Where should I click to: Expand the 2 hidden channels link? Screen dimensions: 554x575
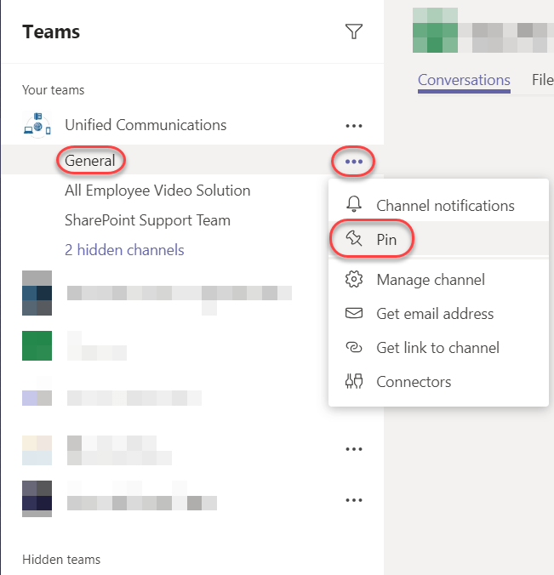pos(124,250)
